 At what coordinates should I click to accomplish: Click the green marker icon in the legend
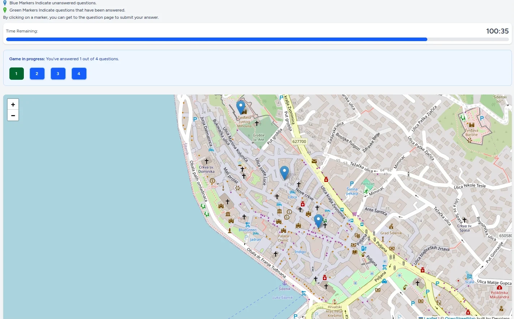click(4, 10)
